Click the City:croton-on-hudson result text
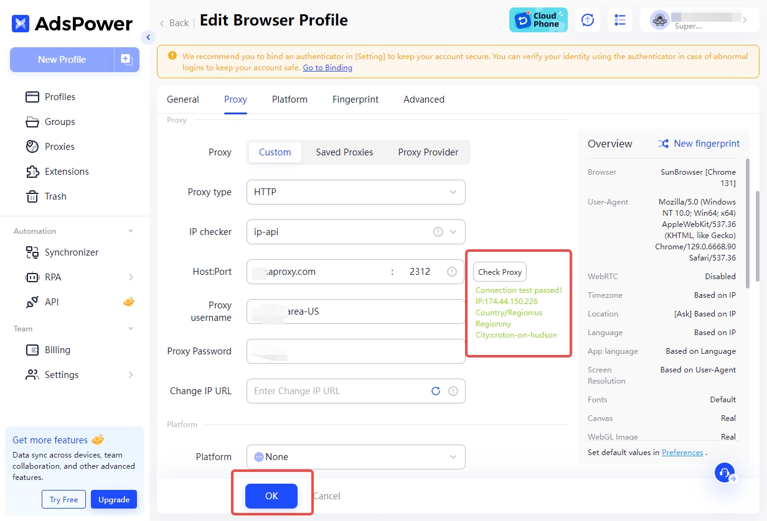The width and height of the screenshot is (767, 521). pyautogui.click(x=516, y=335)
